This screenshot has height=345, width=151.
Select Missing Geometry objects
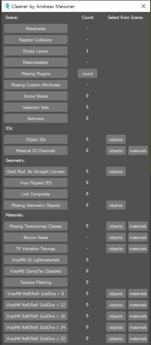pos(116,205)
